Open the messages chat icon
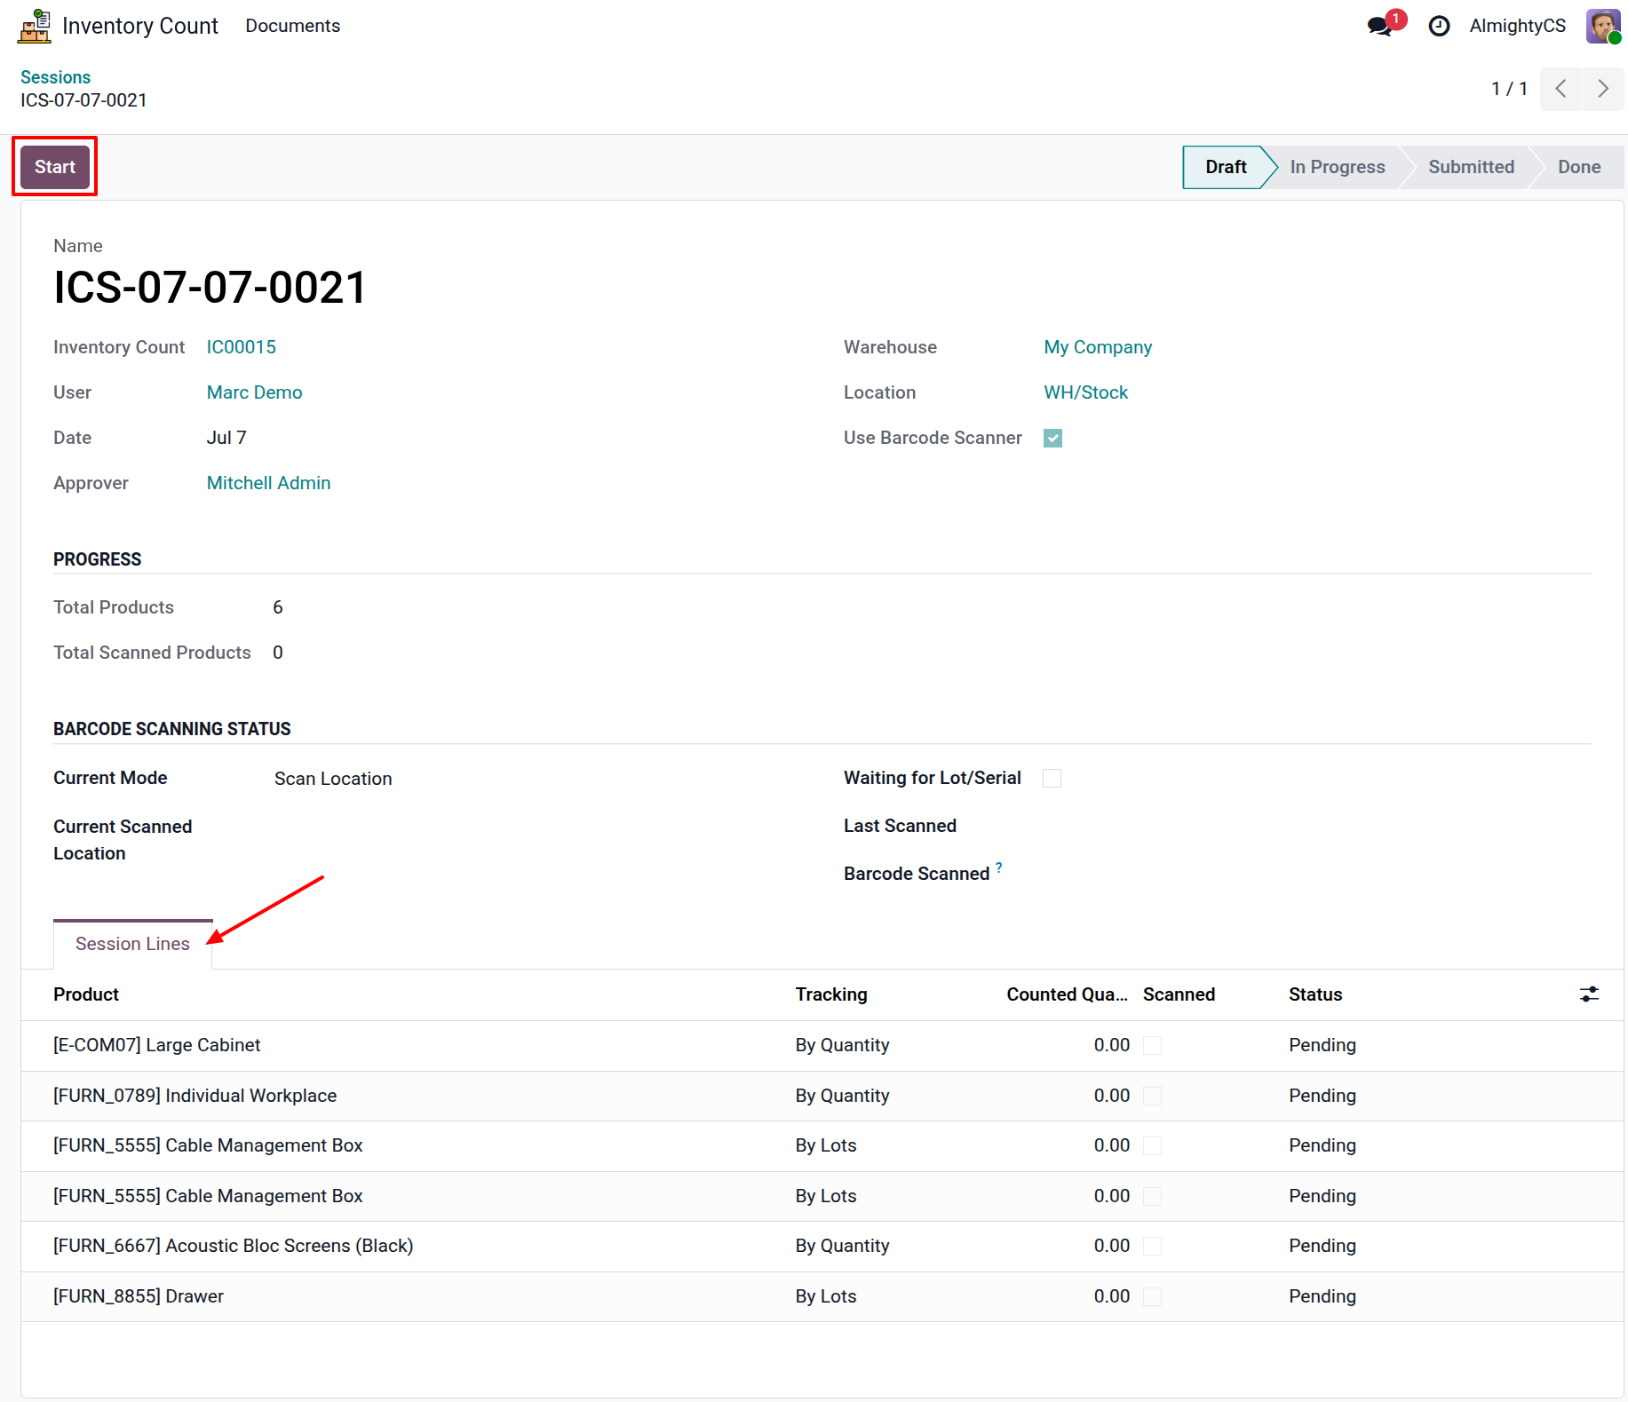Viewport: 1628px width, 1402px height. [x=1379, y=26]
